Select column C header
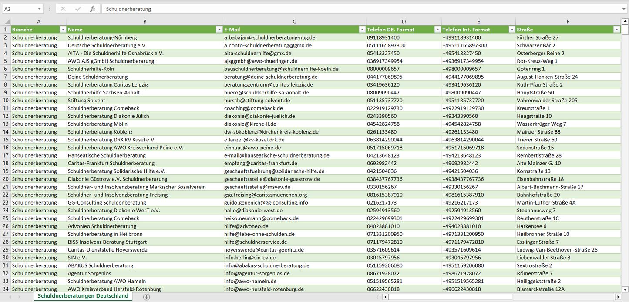Image resolution: width=629 pixels, height=302 pixels. 294,21
